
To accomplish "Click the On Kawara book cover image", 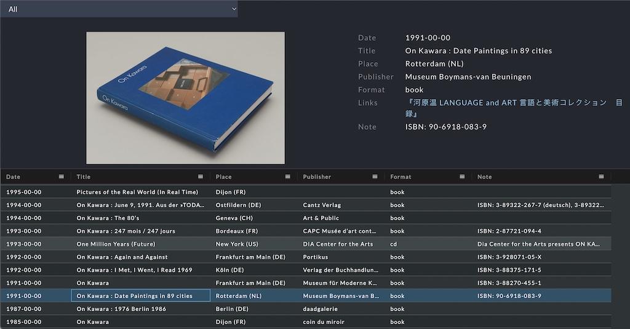I will coord(185,98).
